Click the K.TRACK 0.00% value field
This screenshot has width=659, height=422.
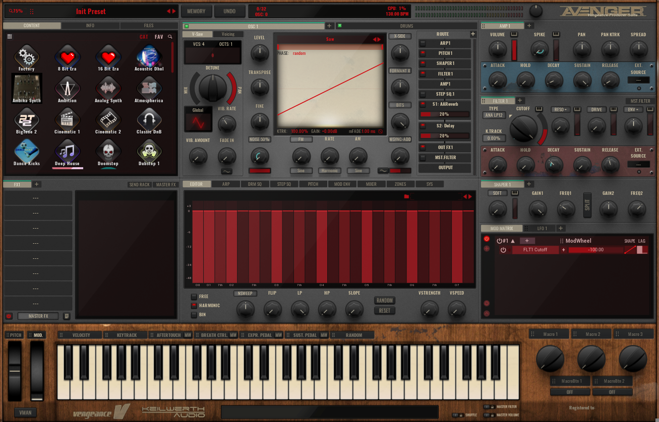coord(494,138)
